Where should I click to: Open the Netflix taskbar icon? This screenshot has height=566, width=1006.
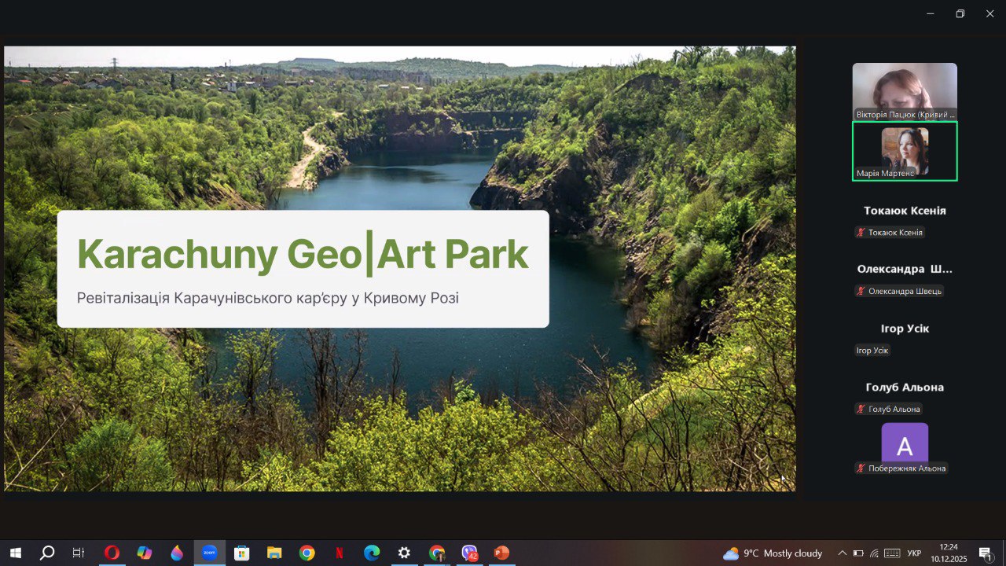[339, 553]
